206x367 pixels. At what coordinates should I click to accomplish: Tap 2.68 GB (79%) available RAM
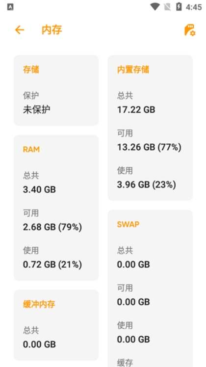point(52,227)
